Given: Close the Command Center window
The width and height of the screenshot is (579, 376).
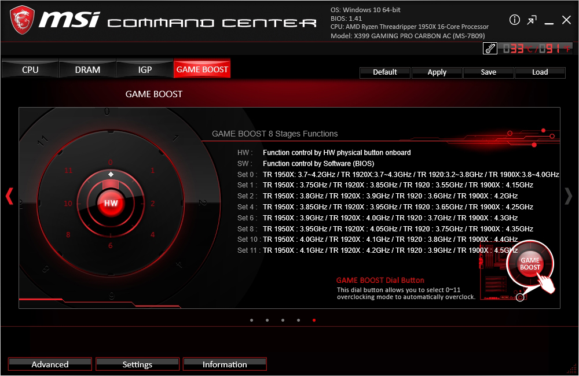Looking at the screenshot, I should pyautogui.click(x=566, y=20).
